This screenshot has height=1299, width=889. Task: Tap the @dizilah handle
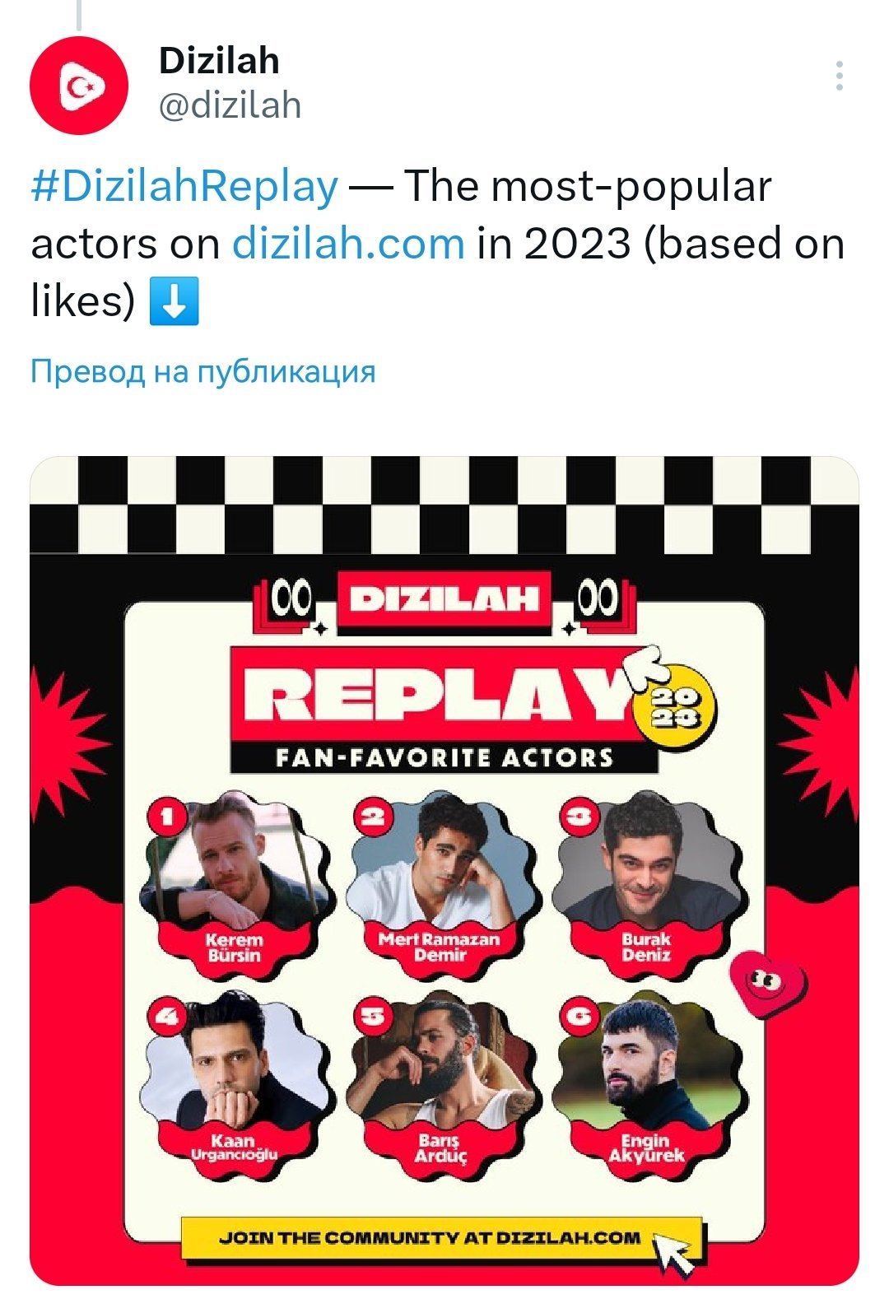230,105
